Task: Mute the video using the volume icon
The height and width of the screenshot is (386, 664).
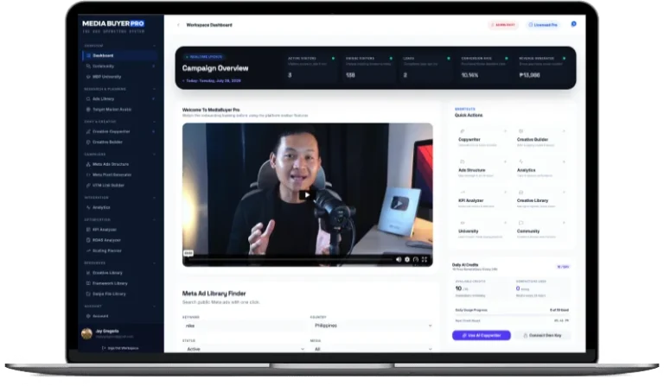Action: click(x=399, y=260)
